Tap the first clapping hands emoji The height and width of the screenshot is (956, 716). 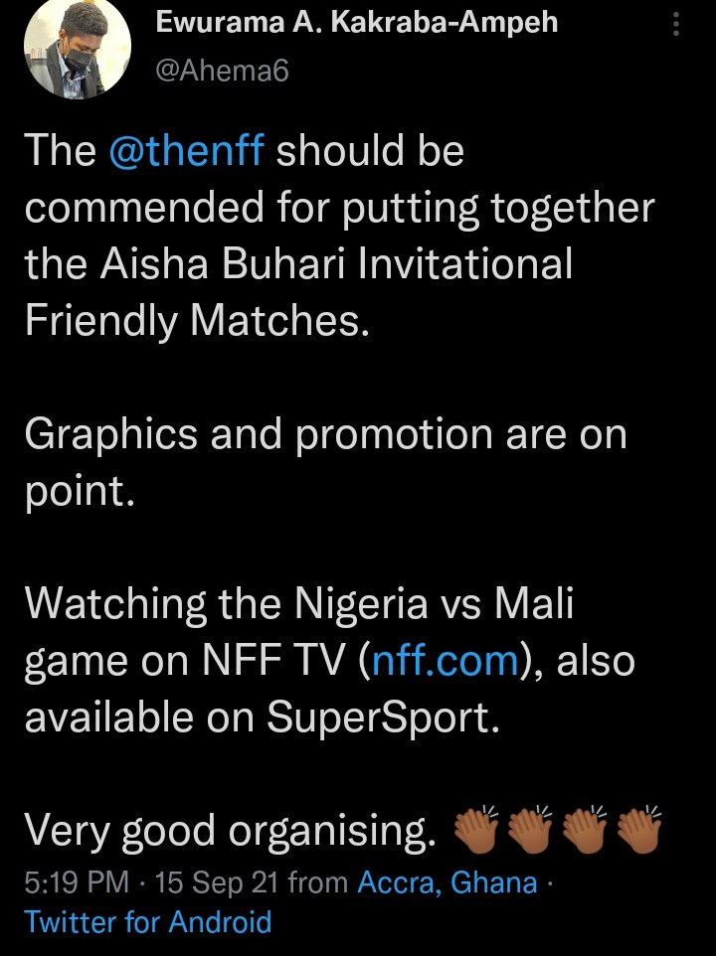[475, 831]
